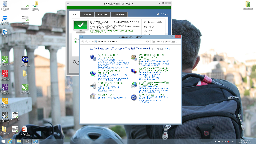Show hidden icons arrow in the system tray
This screenshot has height=144, width=256.
coord(215,141)
